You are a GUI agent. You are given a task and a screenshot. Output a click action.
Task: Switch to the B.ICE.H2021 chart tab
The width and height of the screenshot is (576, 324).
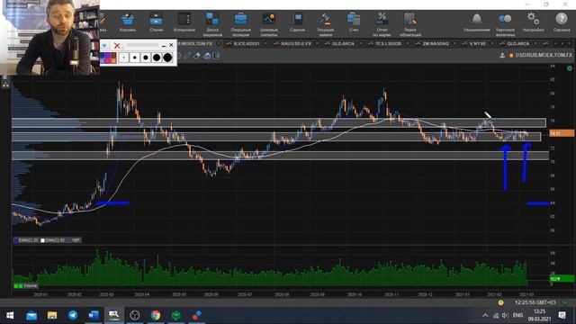click(x=247, y=44)
